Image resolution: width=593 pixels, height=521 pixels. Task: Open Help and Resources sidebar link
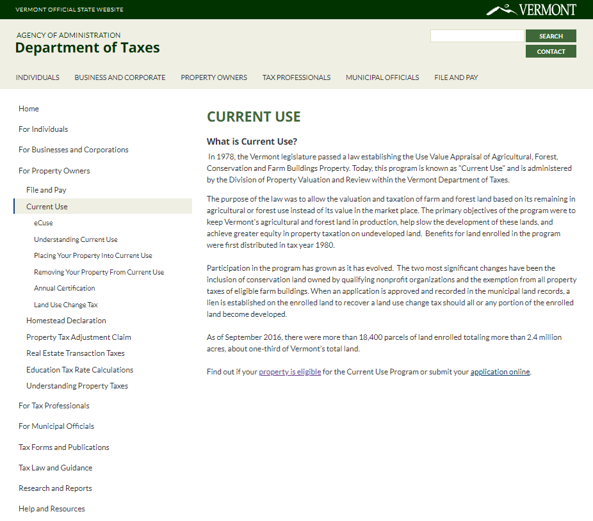tap(51, 509)
